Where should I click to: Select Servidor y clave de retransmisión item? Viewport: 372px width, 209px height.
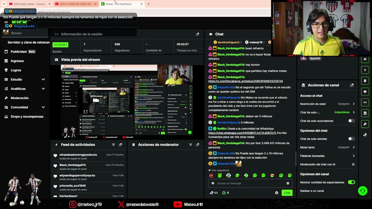pos(28,42)
